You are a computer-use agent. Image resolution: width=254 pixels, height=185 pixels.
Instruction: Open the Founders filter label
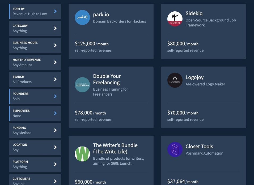point(20,94)
